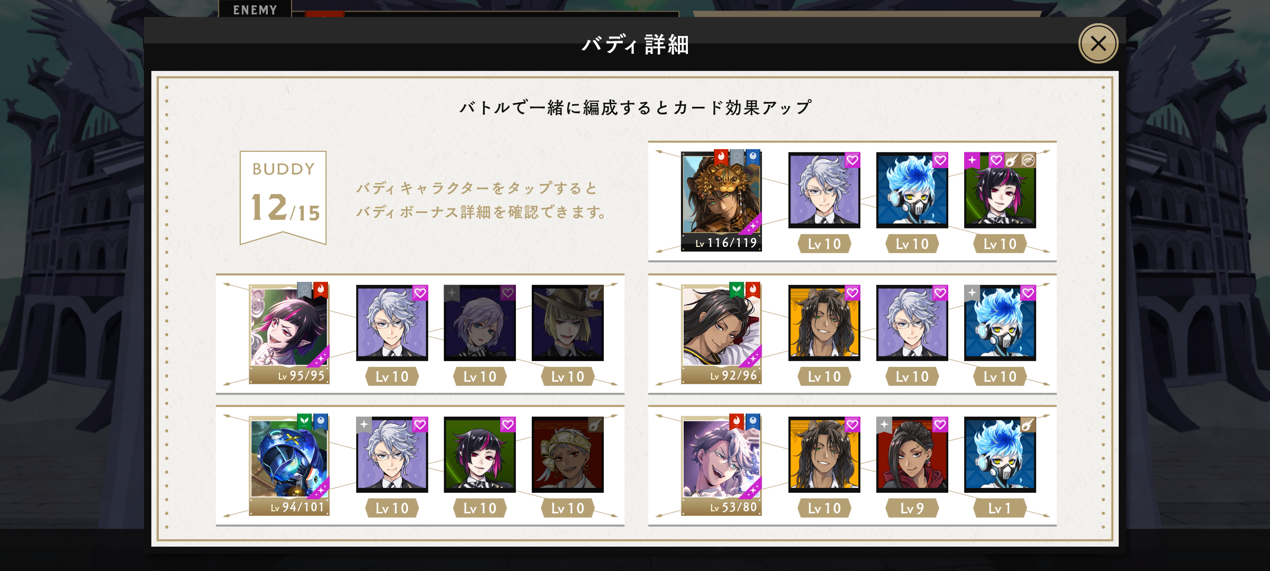Tap the Lv 95/95 pink-haired card
Image resolution: width=1270 pixels, height=571 pixels.
[x=289, y=334]
